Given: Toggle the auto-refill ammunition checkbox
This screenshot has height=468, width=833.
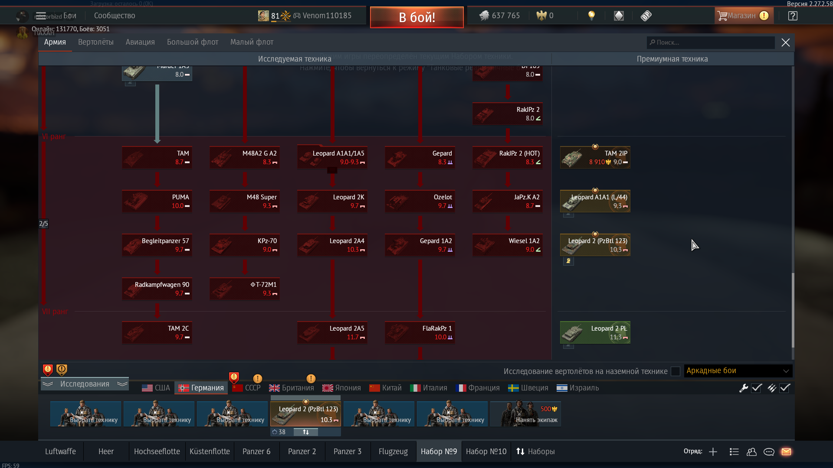Looking at the screenshot, I should pyautogui.click(x=784, y=388).
